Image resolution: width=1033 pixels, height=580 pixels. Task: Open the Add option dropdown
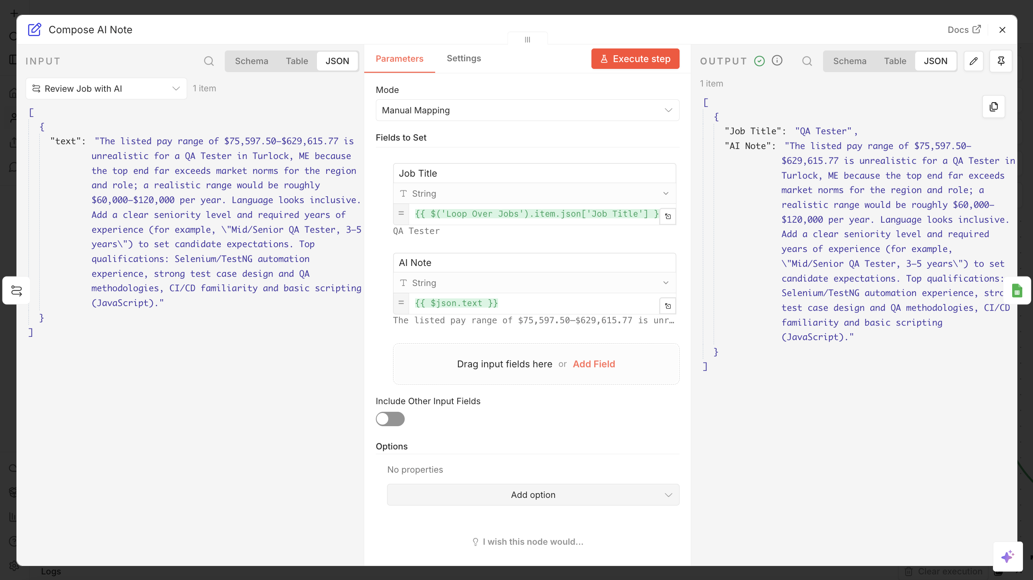tap(533, 495)
